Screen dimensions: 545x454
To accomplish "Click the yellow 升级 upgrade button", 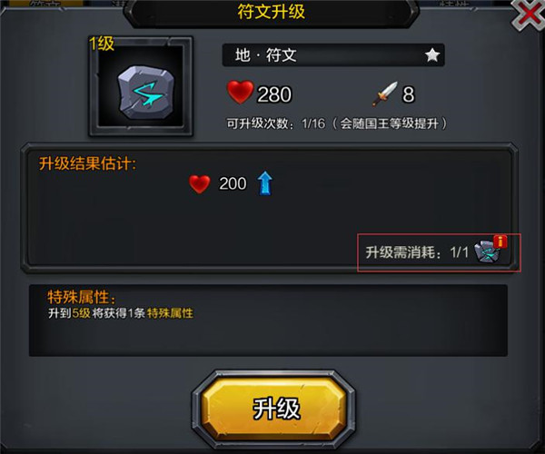I will 273,410.
